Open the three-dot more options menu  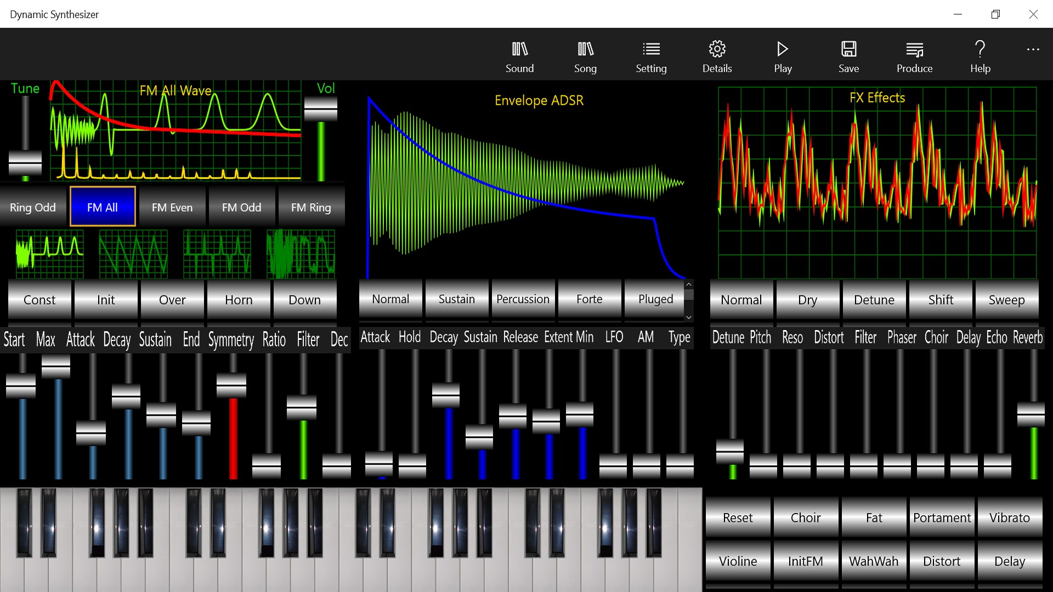1033,49
